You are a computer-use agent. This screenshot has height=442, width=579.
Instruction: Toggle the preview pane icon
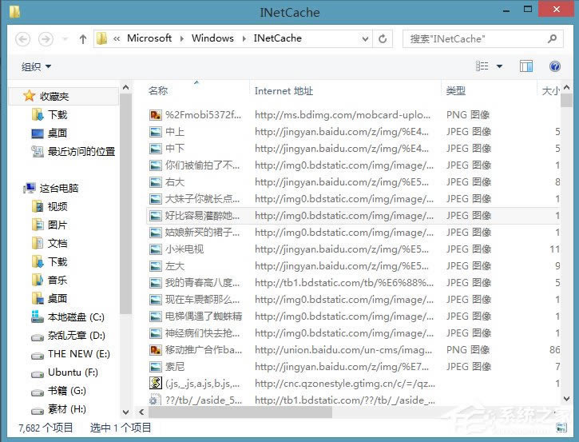526,66
